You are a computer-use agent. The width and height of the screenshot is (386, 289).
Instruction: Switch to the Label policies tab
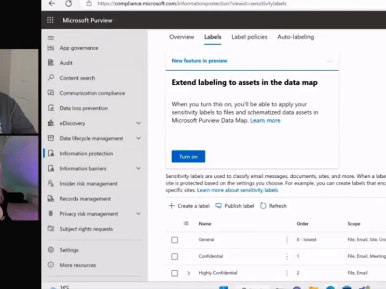(249, 37)
